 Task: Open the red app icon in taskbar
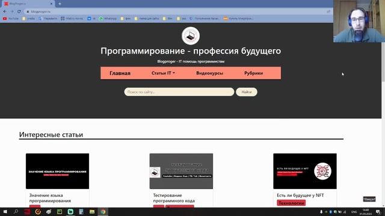[27, 212]
